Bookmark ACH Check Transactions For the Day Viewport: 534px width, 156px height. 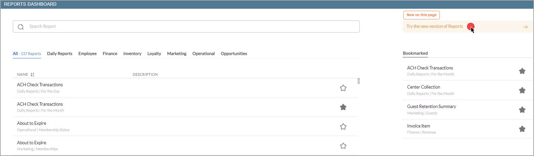pyautogui.click(x=343, y=88)
